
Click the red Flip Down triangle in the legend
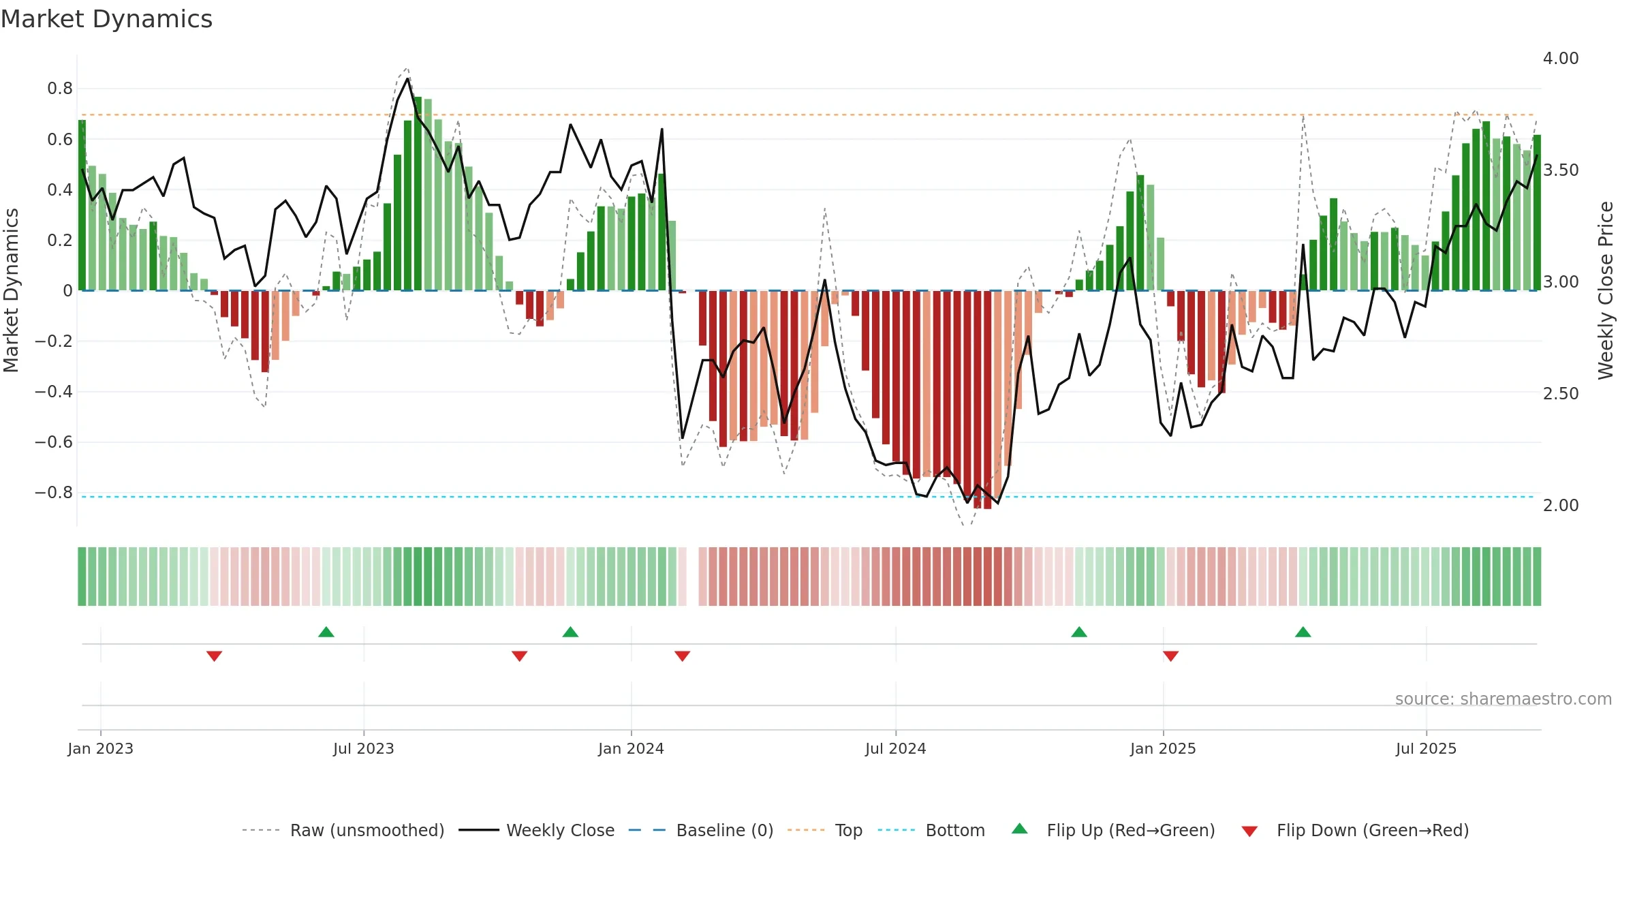click(x=1249, y=831)
